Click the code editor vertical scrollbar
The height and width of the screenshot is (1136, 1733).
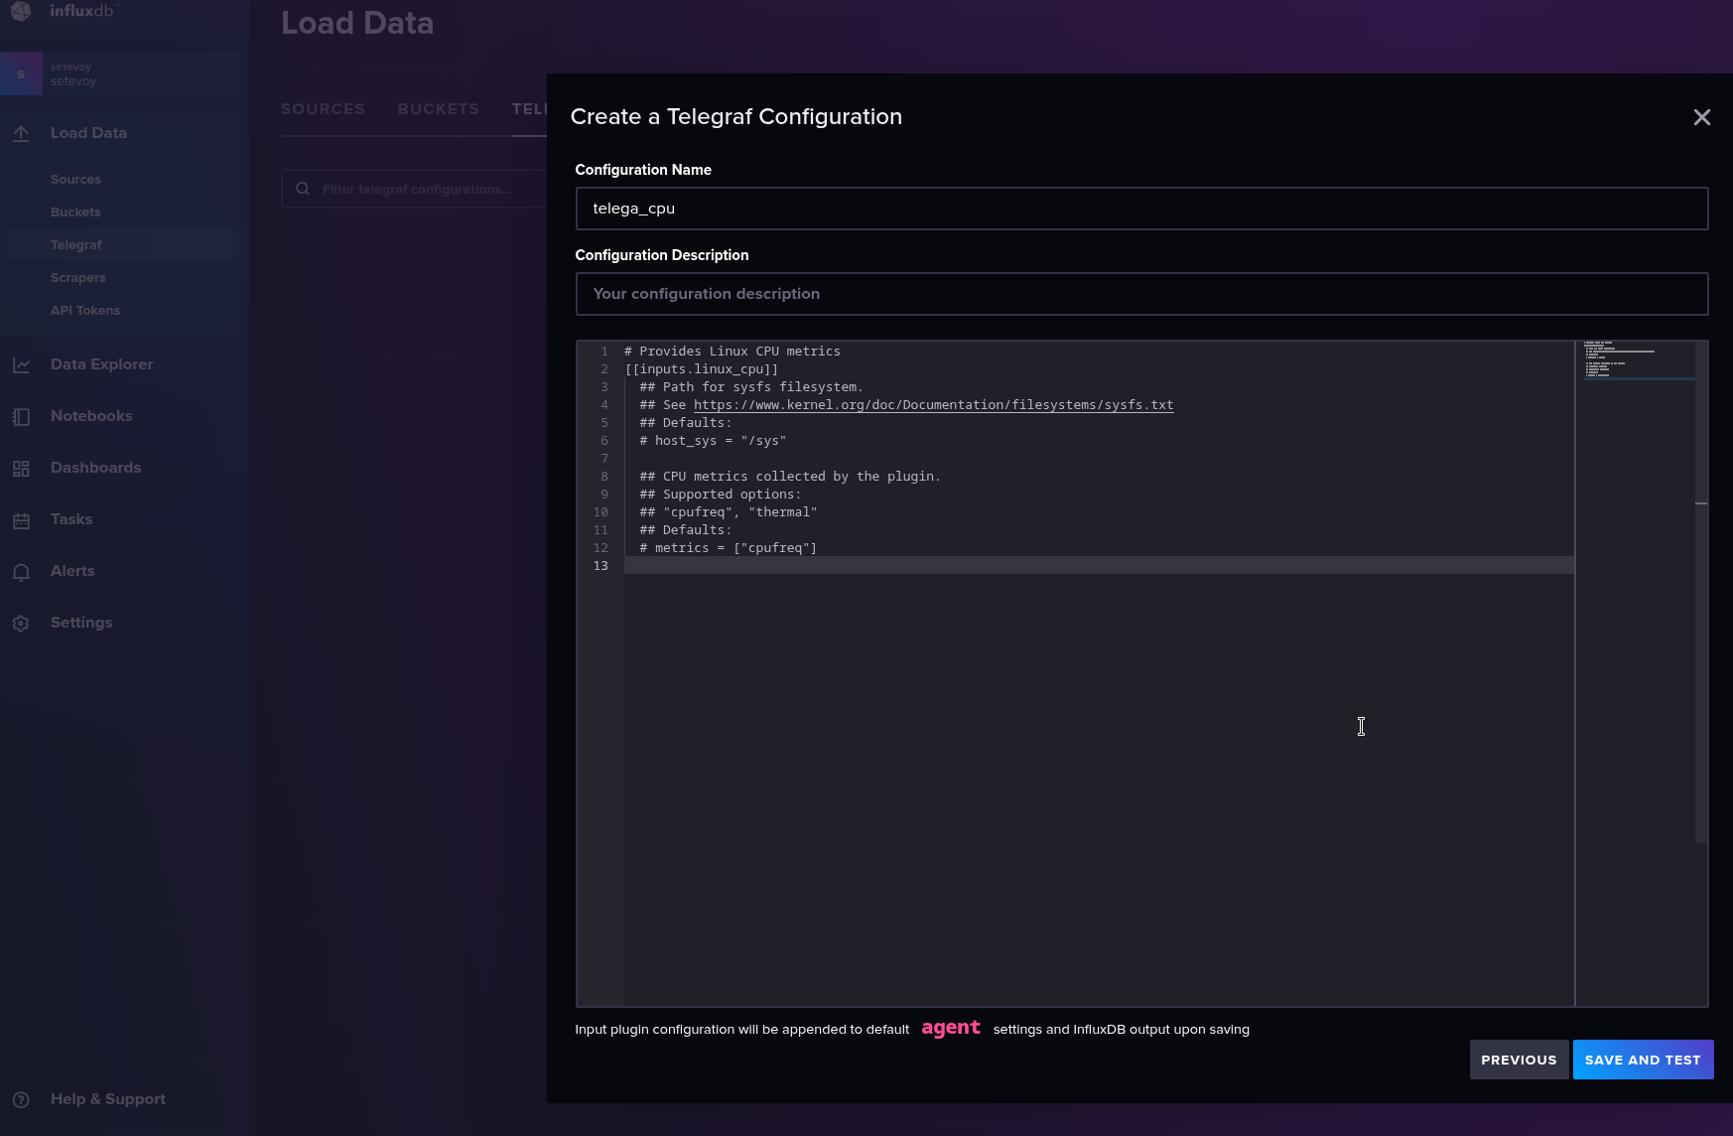(1701, 596)
